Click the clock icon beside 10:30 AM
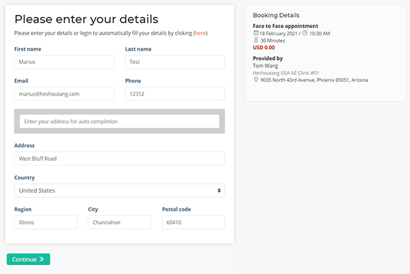Screen dimensions: 410x274 click(x=305, y=33)
